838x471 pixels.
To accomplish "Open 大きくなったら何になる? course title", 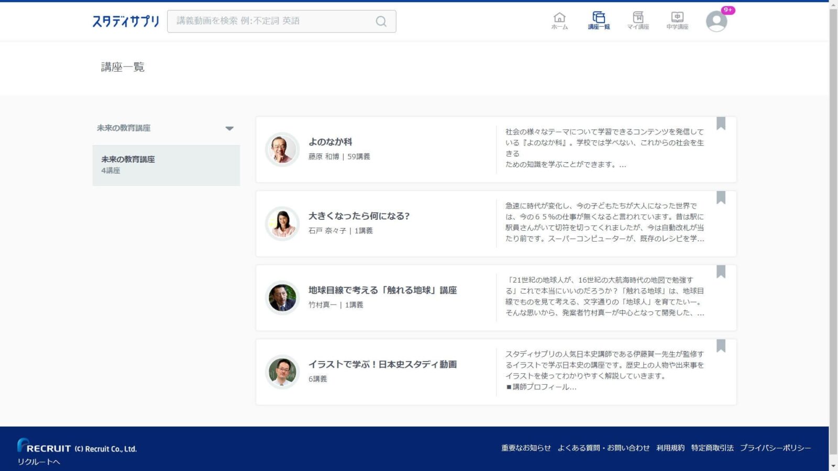I will coord(359,216).
